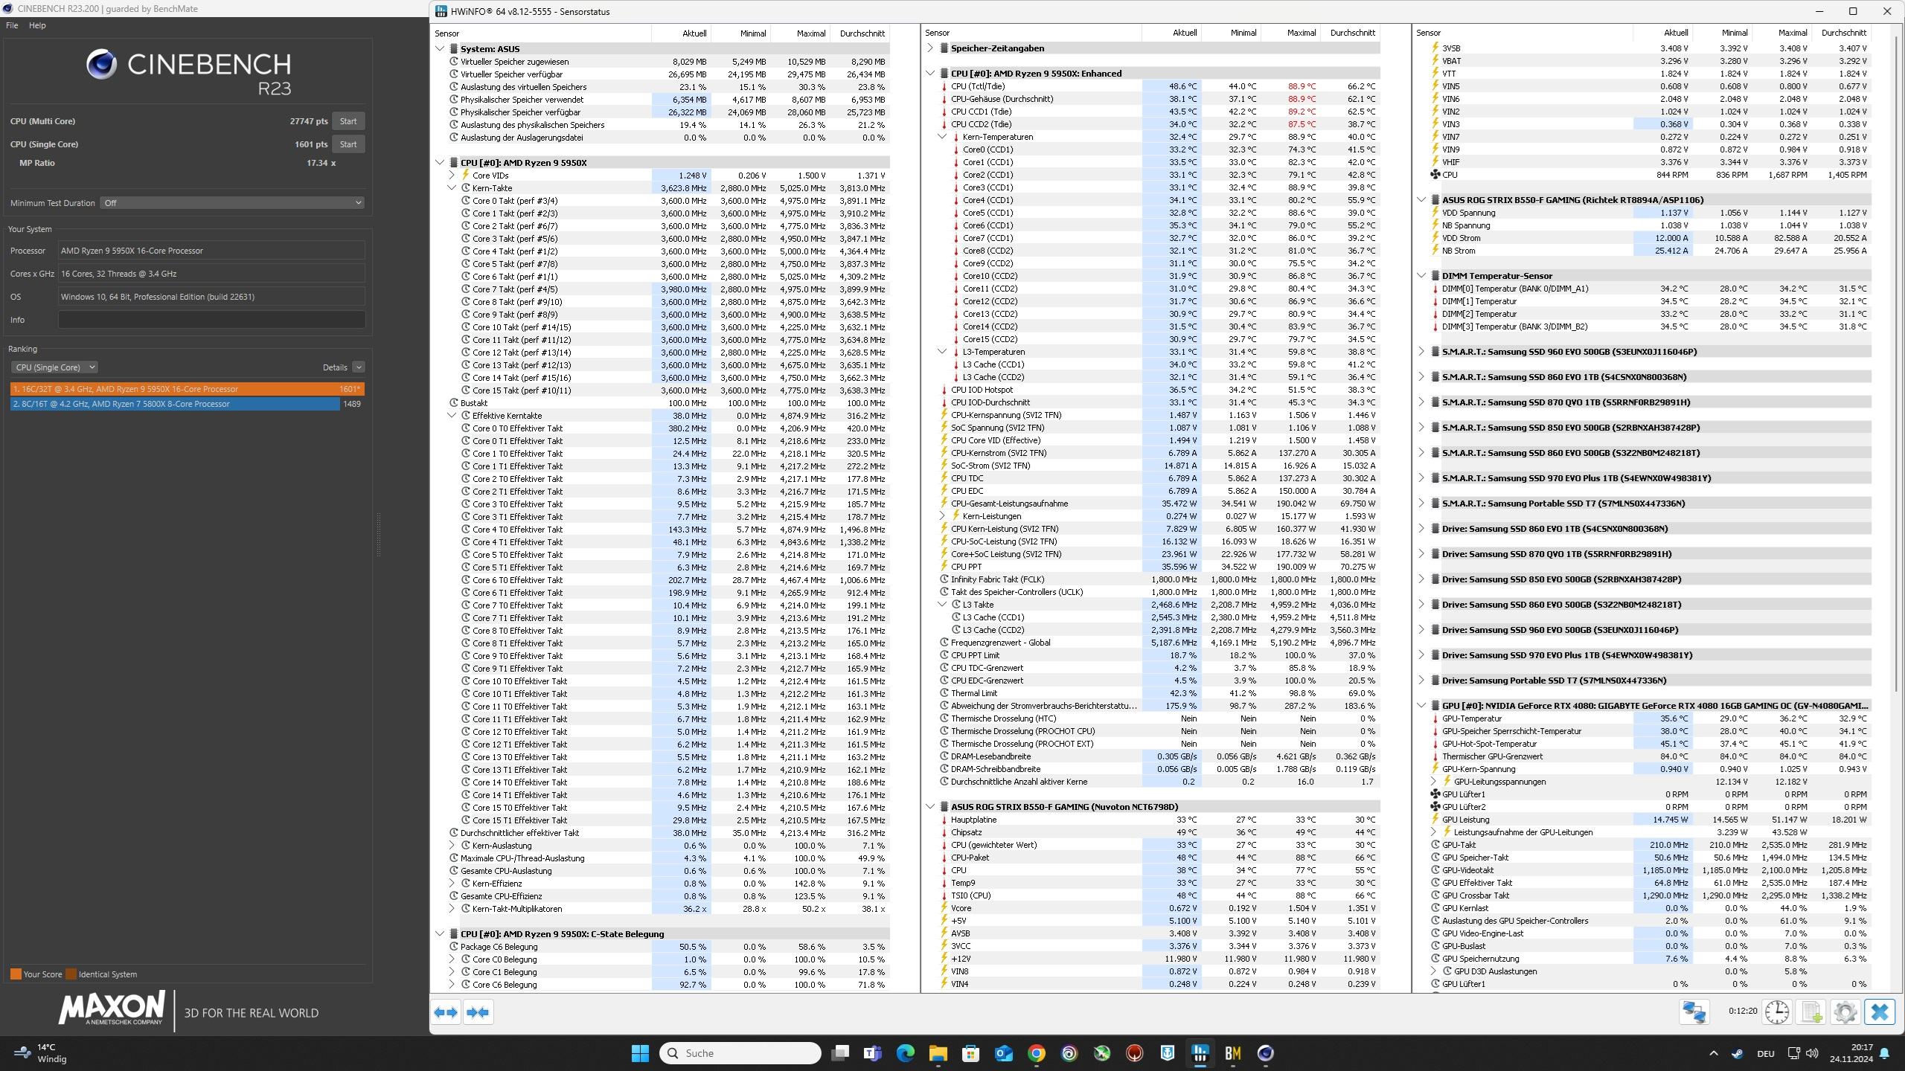The width and height of the screenshot is (1905, 1071).
Task: Collapse the Kern-Takte tree node
Action: (452, 188)
